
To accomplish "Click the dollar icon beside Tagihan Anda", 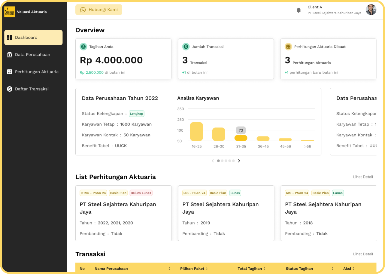I will (83, 47).
